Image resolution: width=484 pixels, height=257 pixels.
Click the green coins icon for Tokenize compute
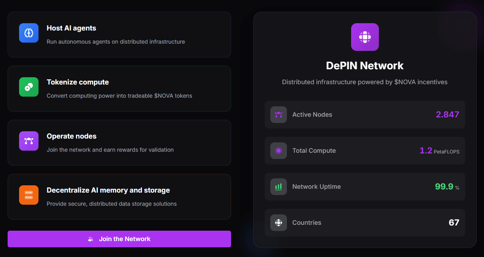coord(29,87)
